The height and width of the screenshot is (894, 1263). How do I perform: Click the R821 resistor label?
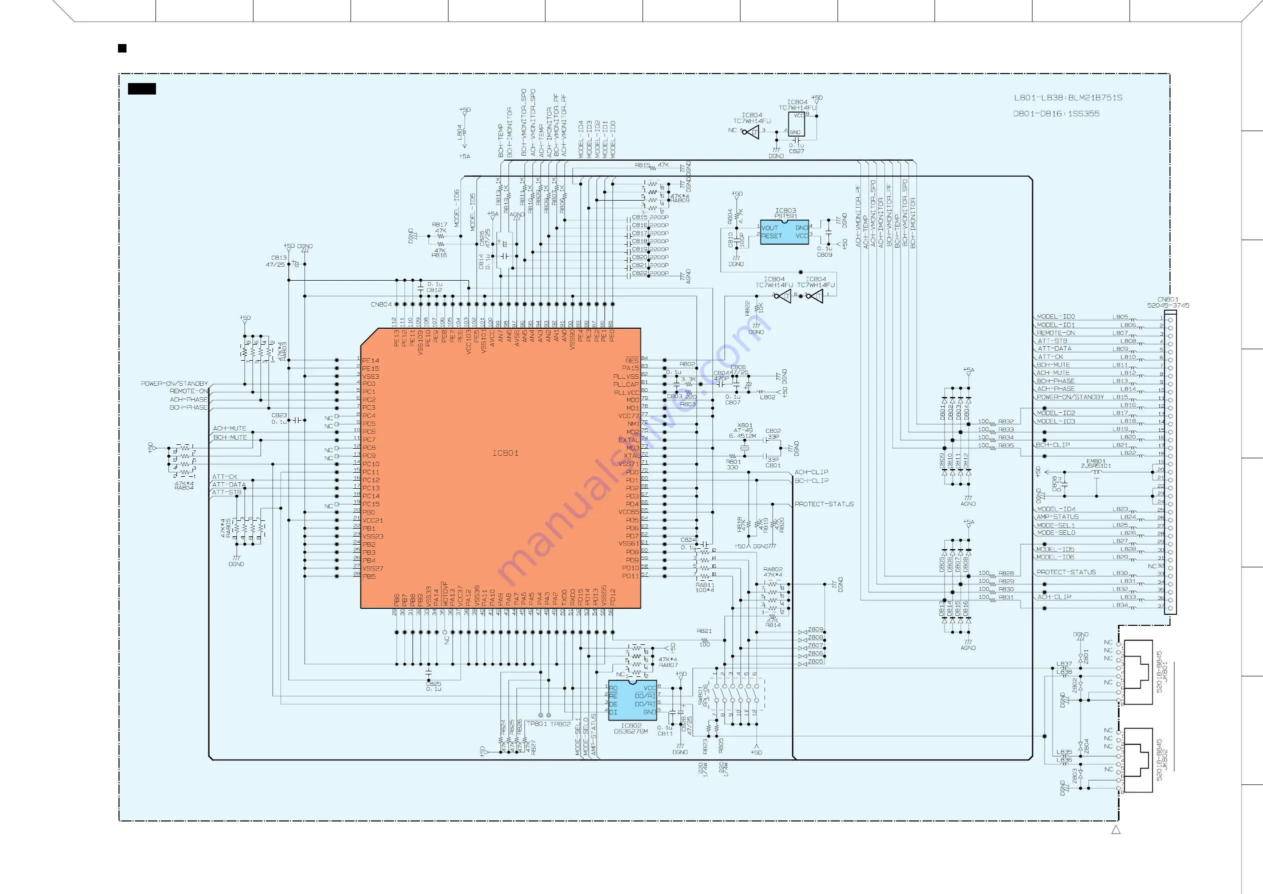tap(704, 631)
